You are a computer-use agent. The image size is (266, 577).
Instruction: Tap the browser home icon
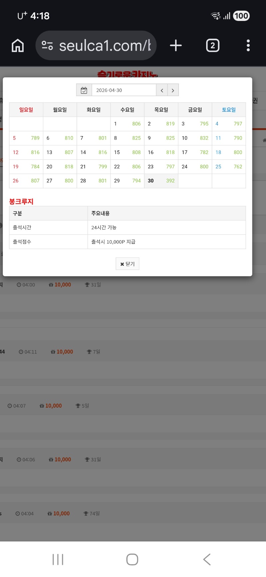[18, 46]
